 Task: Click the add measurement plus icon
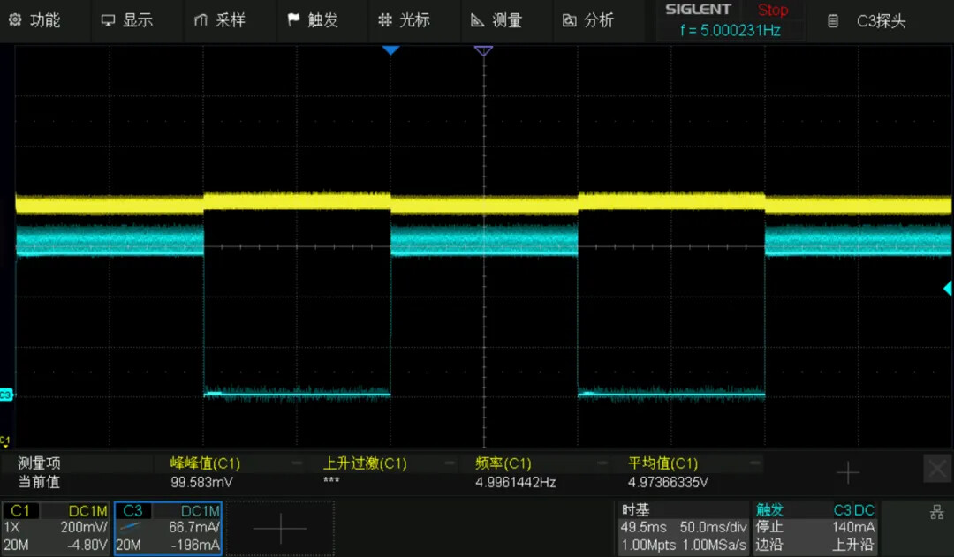pos(847,472)
